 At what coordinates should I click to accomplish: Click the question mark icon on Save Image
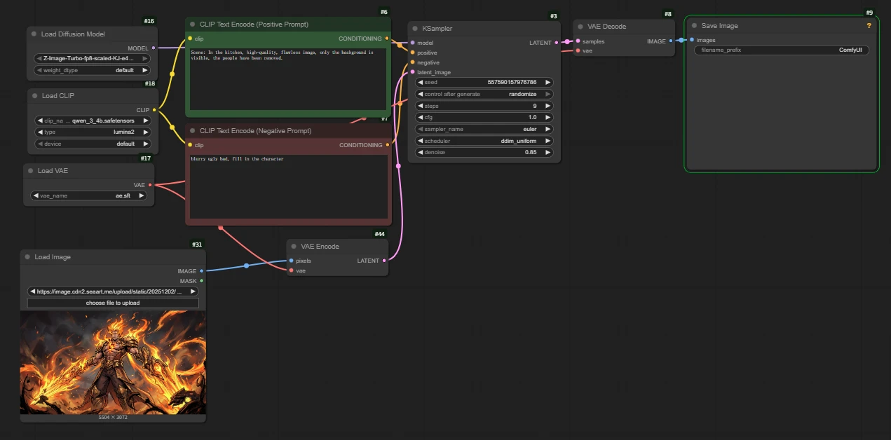[869, 26]
